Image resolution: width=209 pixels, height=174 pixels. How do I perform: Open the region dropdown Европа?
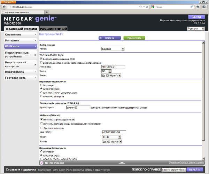(x=113, y=49)
